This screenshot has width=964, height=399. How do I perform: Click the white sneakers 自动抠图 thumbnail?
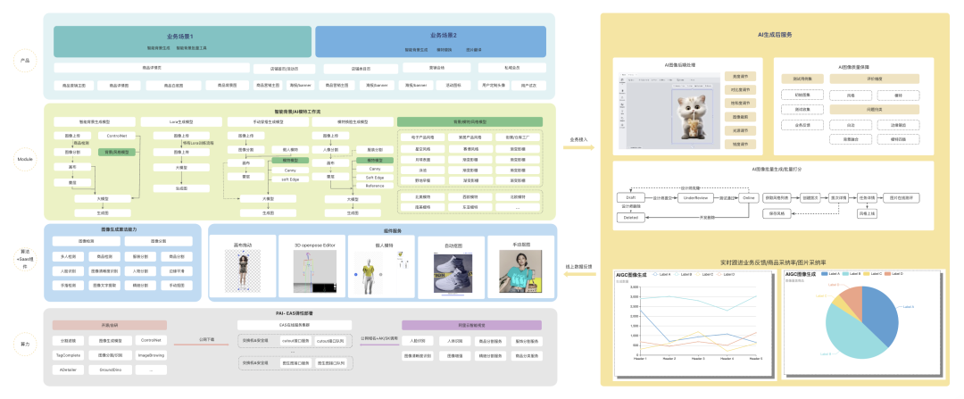454,273
